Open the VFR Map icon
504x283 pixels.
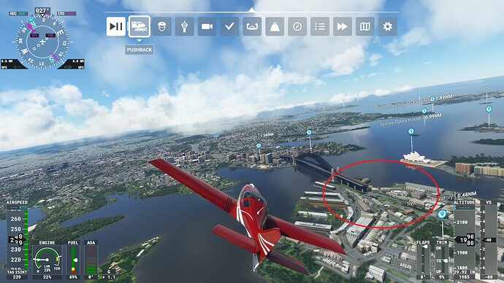[x=365, y=26]
